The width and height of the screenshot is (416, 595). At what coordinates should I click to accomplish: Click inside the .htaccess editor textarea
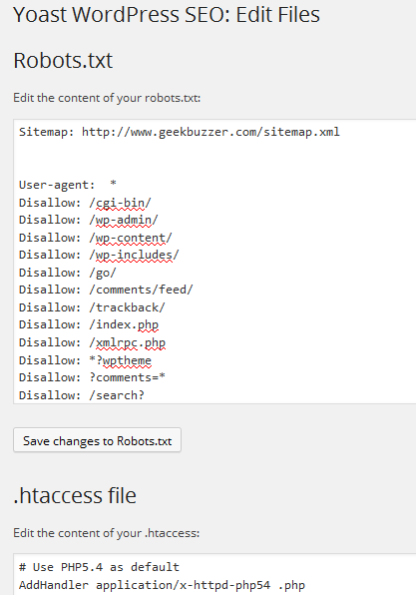coord(214,574)
